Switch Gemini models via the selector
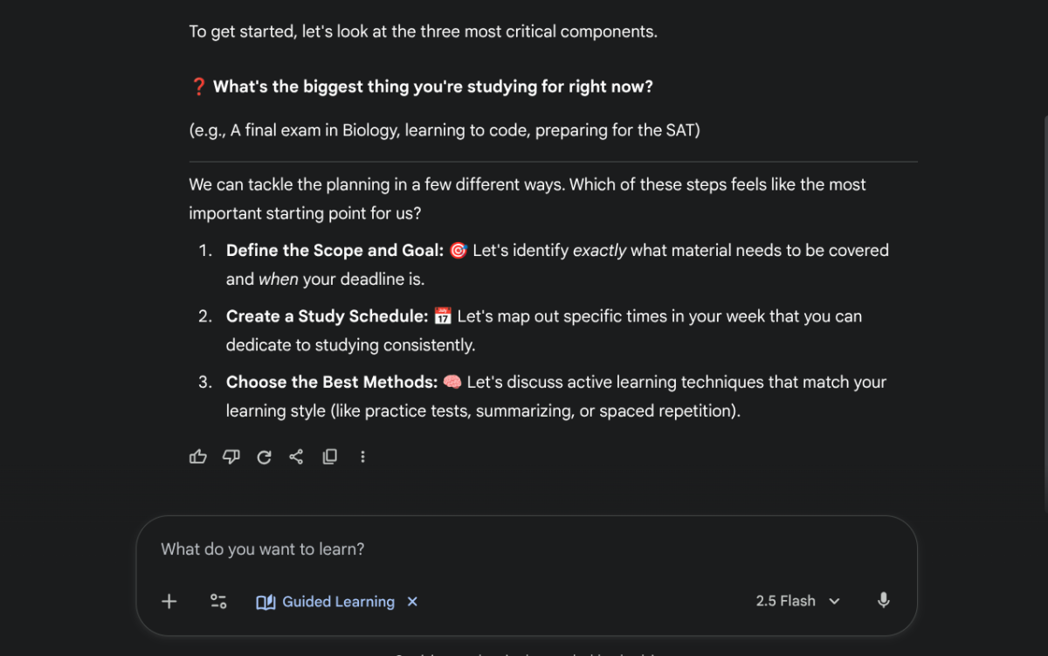1048x656 pixels. [x=797, y=601]
